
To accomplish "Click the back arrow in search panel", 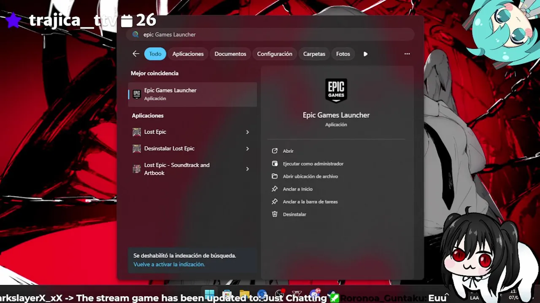I will tap(135, 54).
